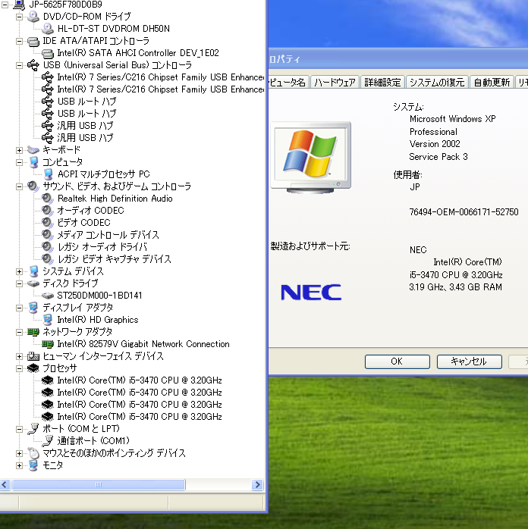Viewport: 528px width, 529px height.
Task: Open the コンピュータ名 tab
Action: [289, 82]
